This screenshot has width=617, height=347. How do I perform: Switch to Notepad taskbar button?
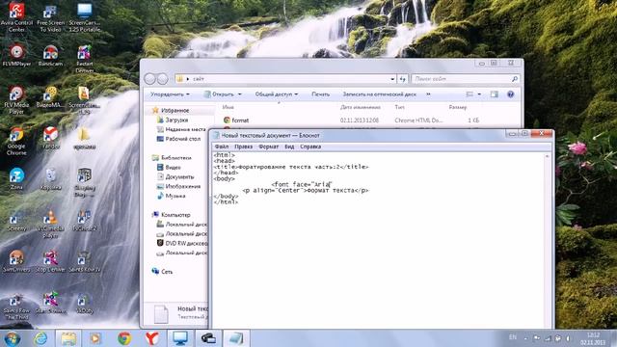236,338
